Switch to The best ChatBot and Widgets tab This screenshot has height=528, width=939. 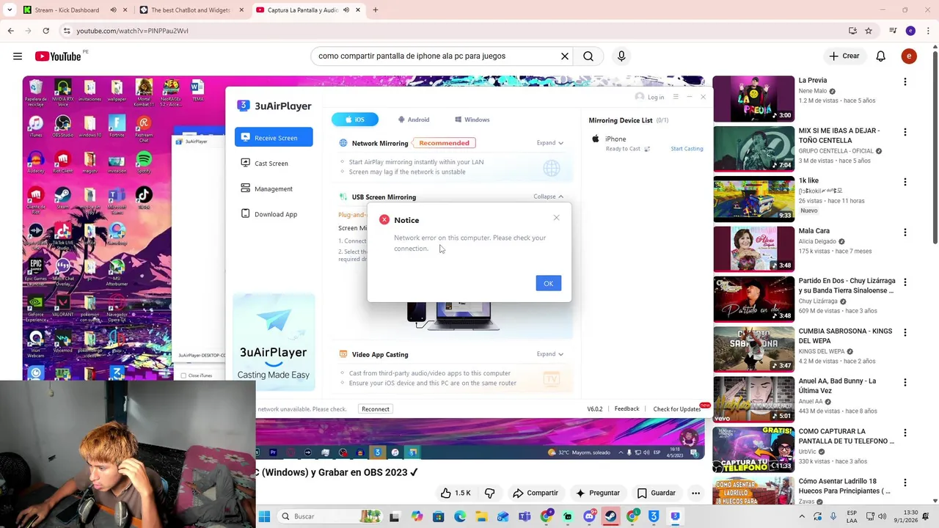[183, 10]
